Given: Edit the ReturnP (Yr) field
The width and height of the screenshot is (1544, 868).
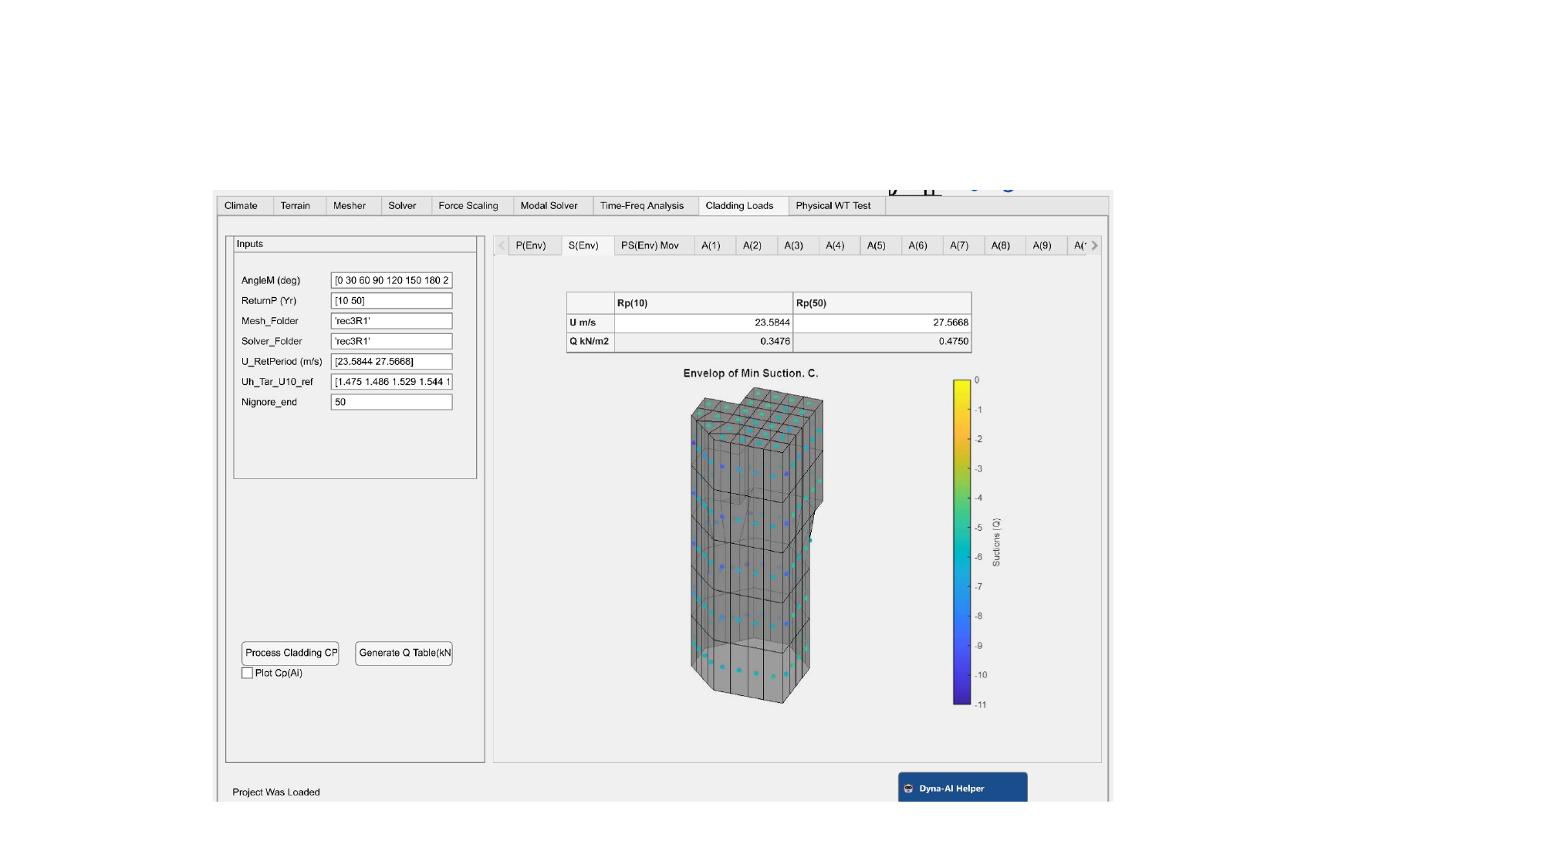Looking at the screenshot, I should [x=391, y=301].
